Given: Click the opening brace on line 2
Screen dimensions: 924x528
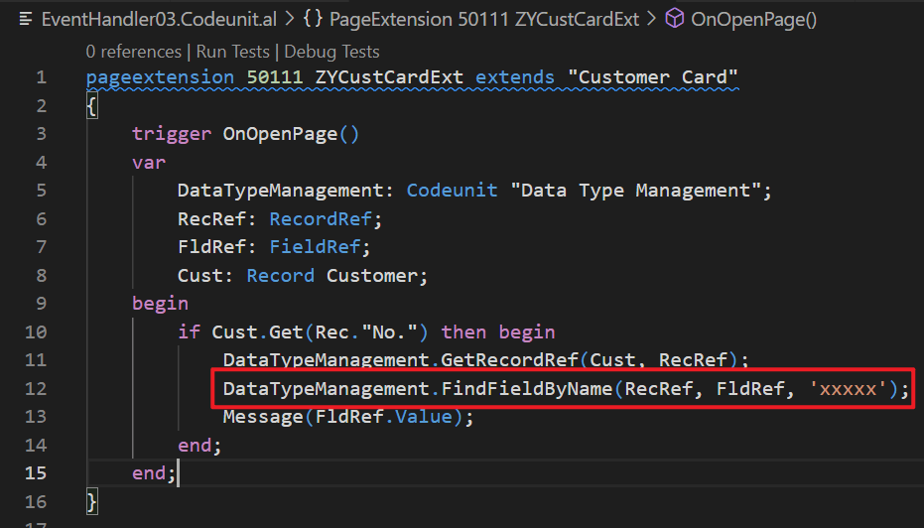Looking at the screenshot, I should (x=92, y=106).
